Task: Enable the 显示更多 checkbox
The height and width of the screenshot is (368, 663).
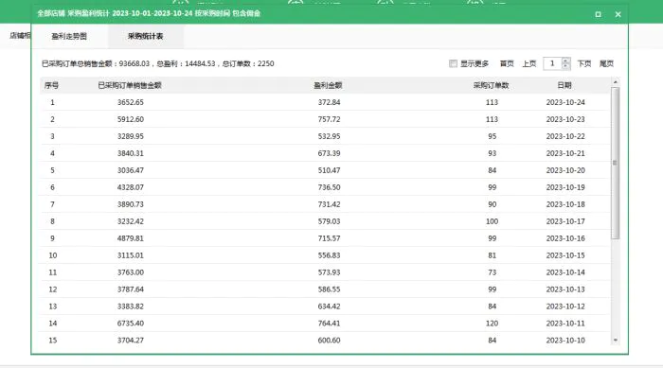Action: click(454, 63)
